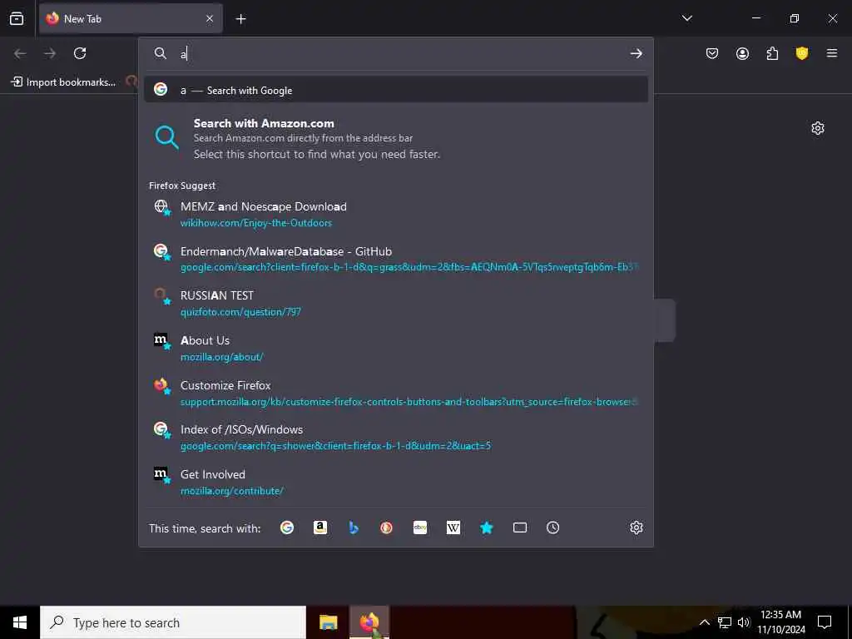Search this time with eBay icon
The width and height of the screenshot is (852, 639).
(x=420, y=528)
